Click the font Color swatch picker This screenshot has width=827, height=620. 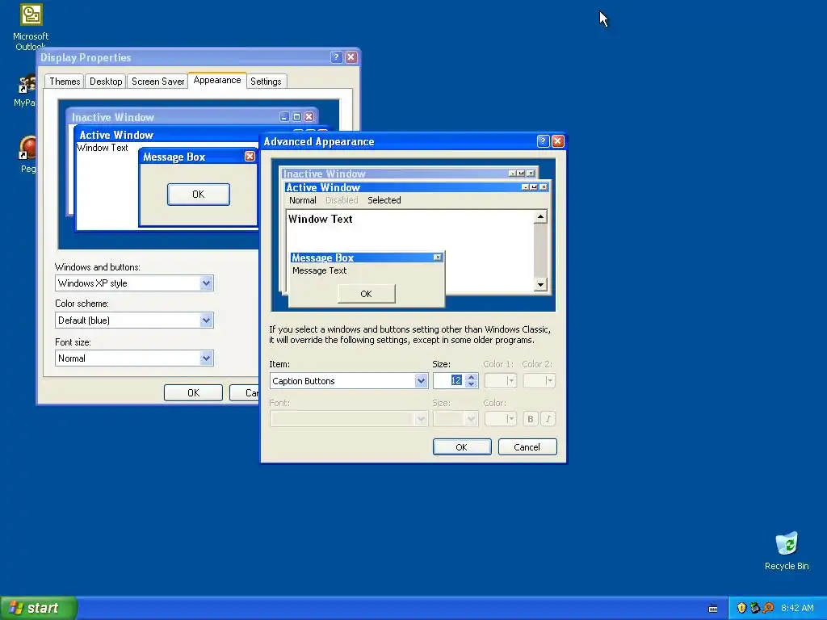(x=500, y=419)
